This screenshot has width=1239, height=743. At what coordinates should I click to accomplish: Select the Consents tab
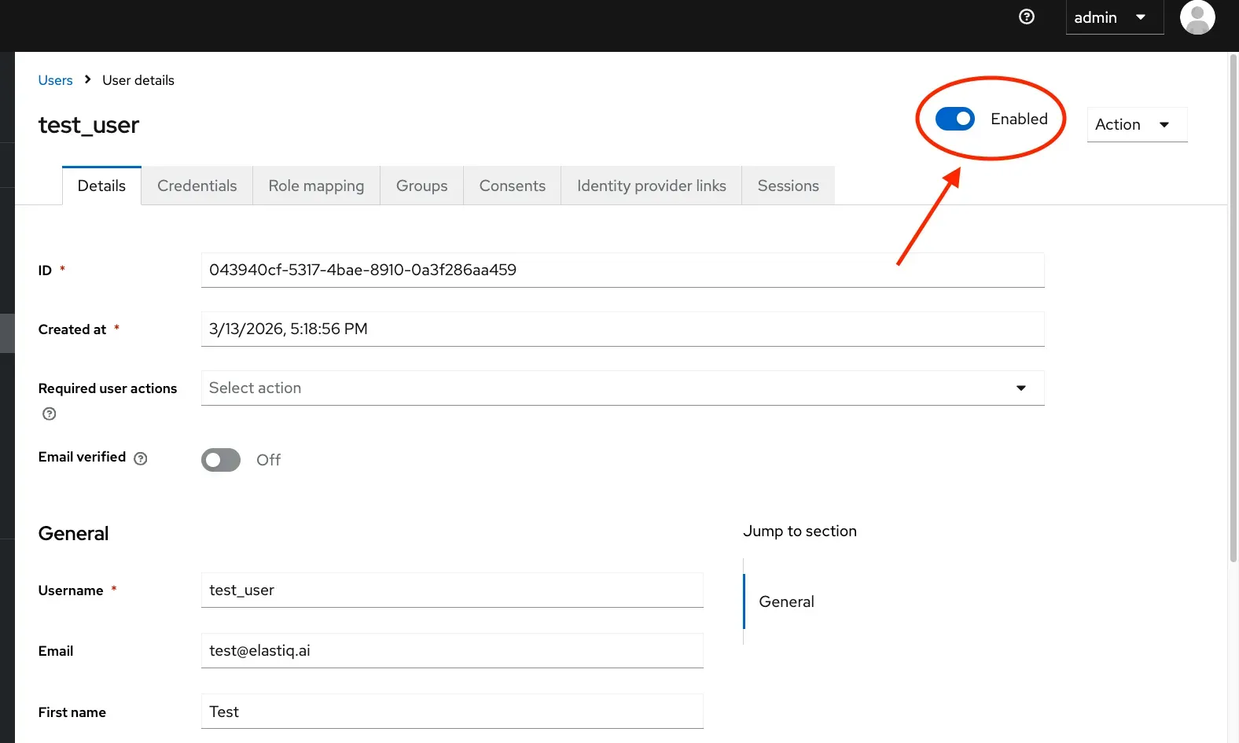(512, 186)
